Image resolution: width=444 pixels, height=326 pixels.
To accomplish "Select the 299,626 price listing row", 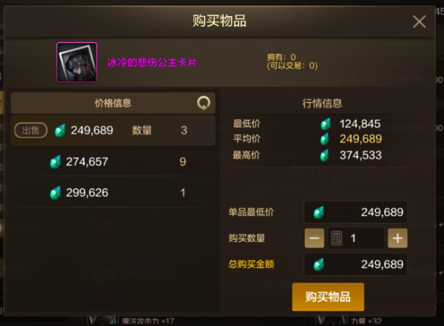I will pos(113,193).
